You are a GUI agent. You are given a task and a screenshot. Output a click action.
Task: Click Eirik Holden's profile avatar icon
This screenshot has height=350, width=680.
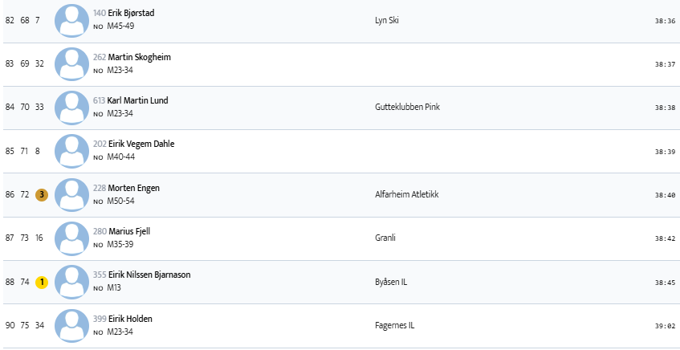coord(71,325)
